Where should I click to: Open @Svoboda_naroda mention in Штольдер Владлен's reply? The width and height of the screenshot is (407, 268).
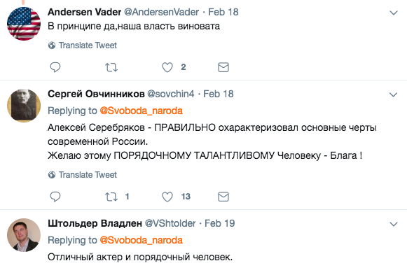[x=142, y=240]
